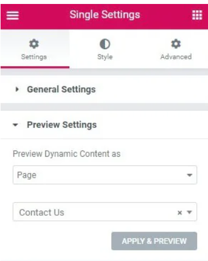This screenshot has height=261, width=208.
Task: Click the Single Settings header title
Action: point(105,15)
